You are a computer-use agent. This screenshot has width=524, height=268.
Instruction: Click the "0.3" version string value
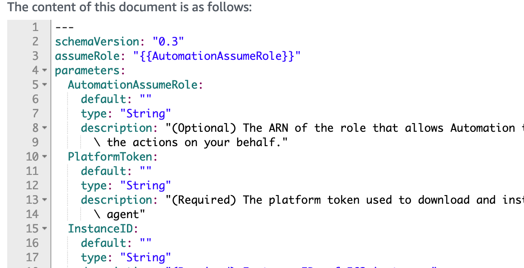tap(168, 41)
